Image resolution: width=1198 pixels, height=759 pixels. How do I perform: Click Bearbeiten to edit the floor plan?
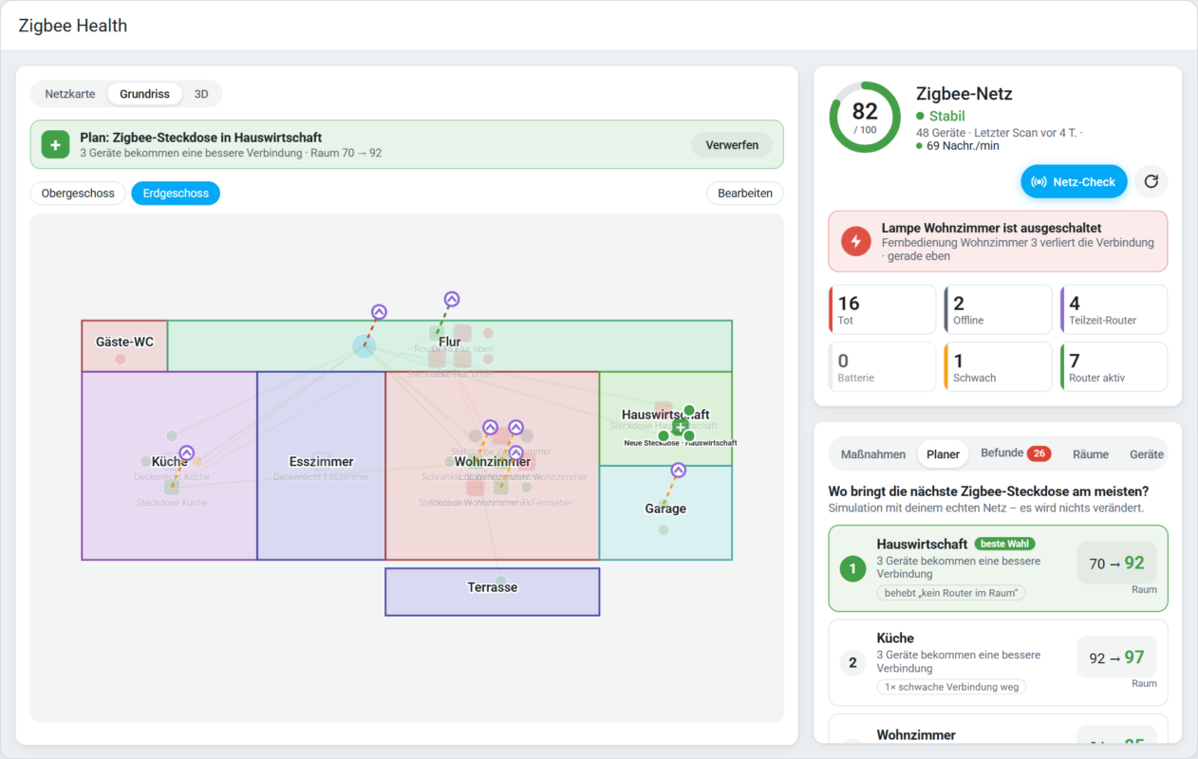click(x=745, y=194)
